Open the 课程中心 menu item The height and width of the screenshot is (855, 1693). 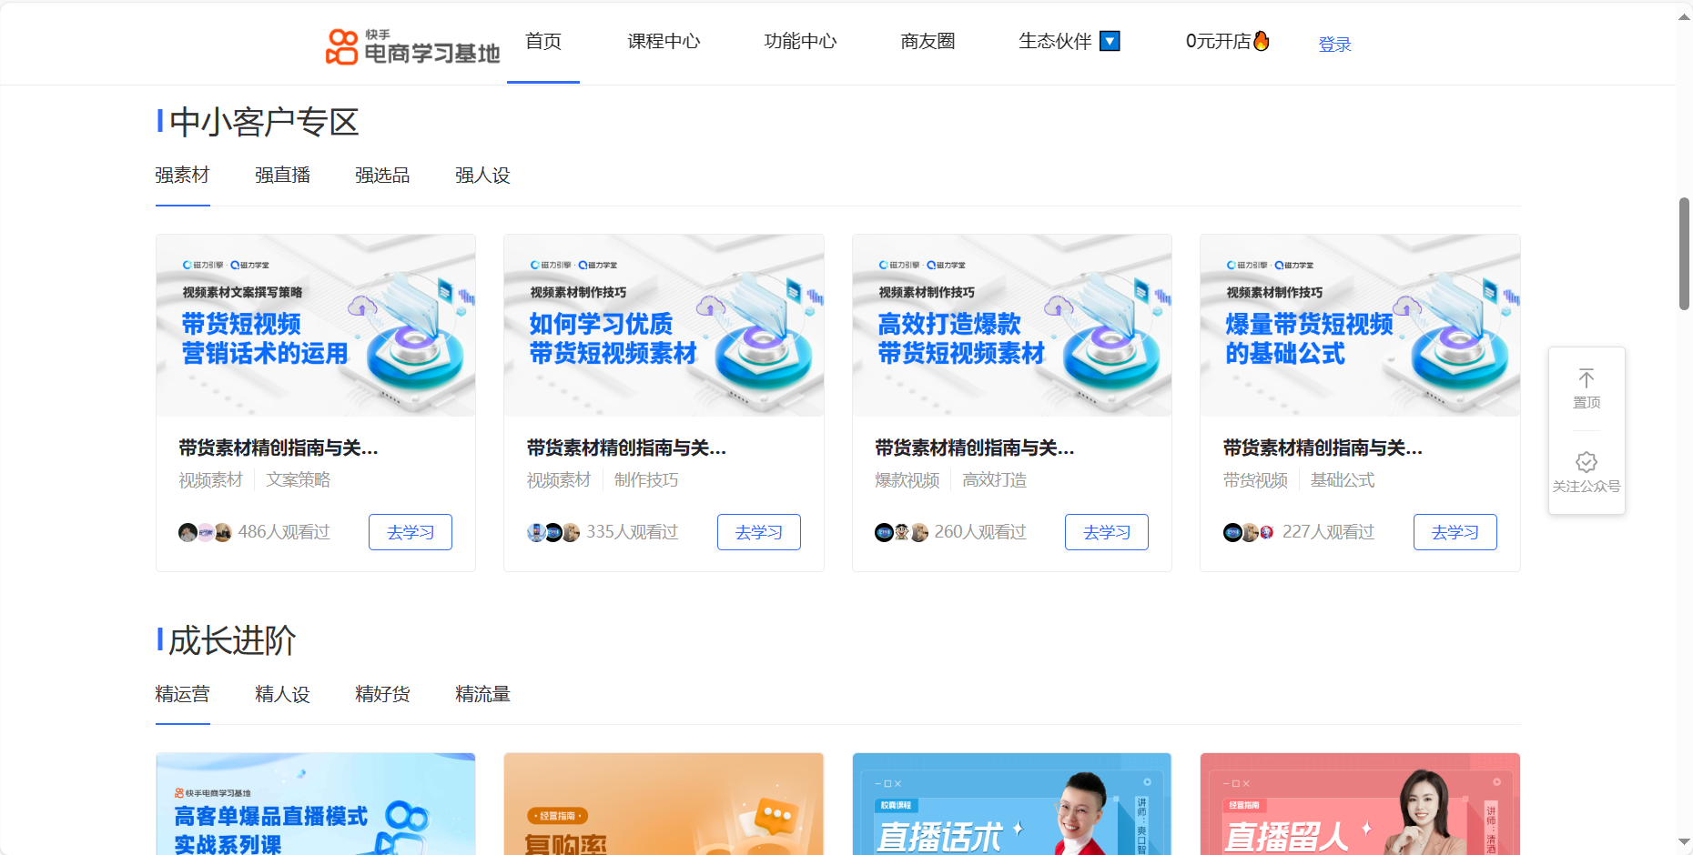(x=664, y=41)
